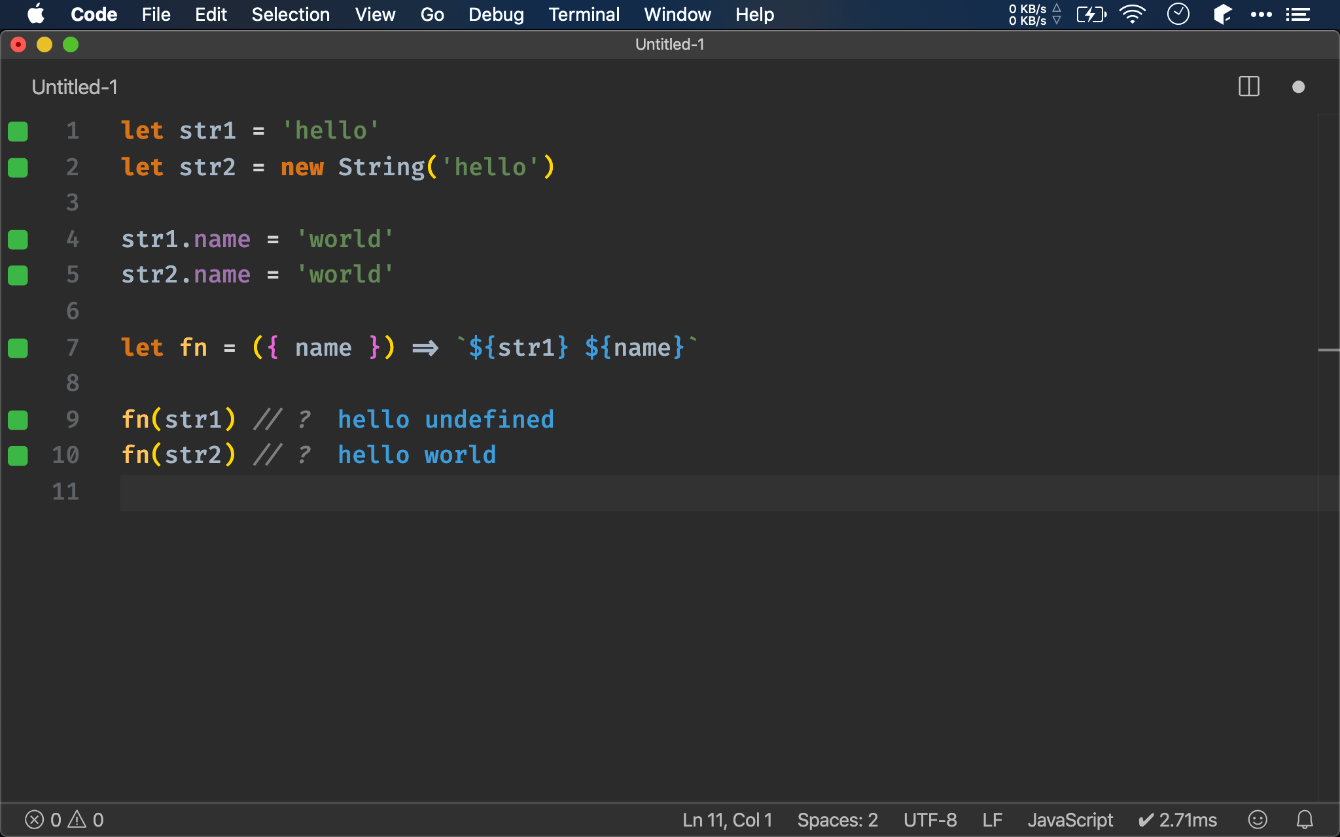Click the green coverage marker on line 1
Viewport: 1340px width, 837px height.
click(x=18, y=131)
